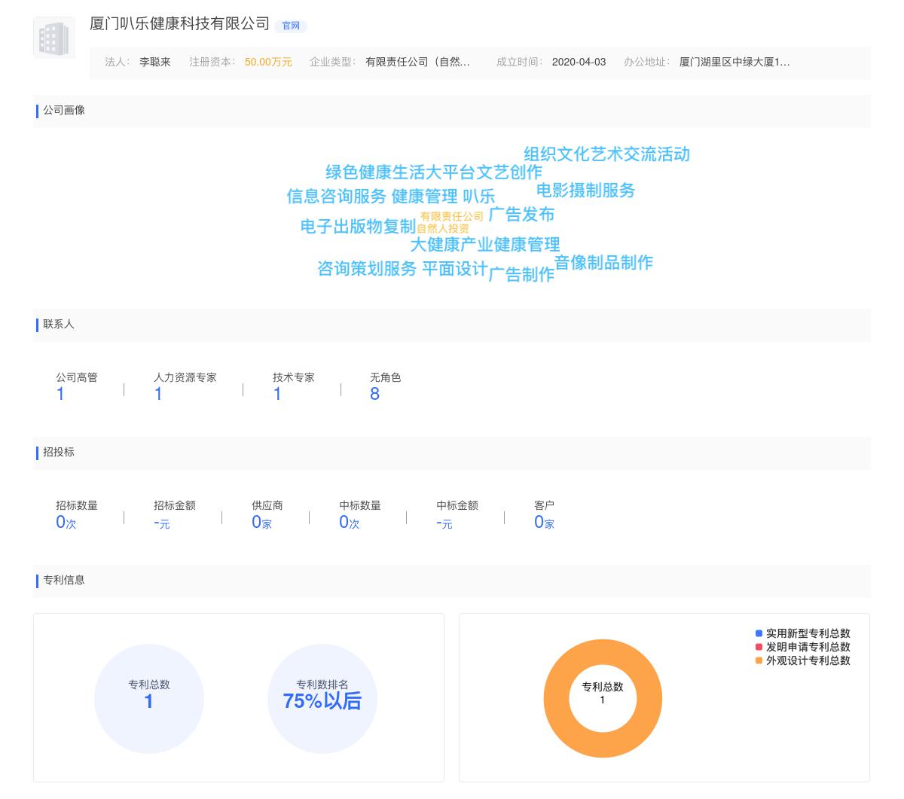The image size is (904, 799).
Task: Click company name 厦门叭乐健康科技有限公司
Action: 179,24
